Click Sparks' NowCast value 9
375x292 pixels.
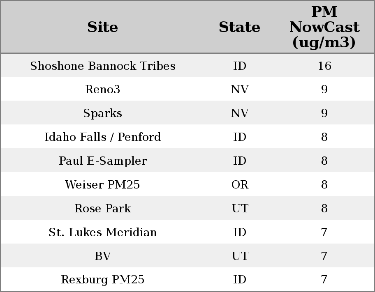(324, 113)
